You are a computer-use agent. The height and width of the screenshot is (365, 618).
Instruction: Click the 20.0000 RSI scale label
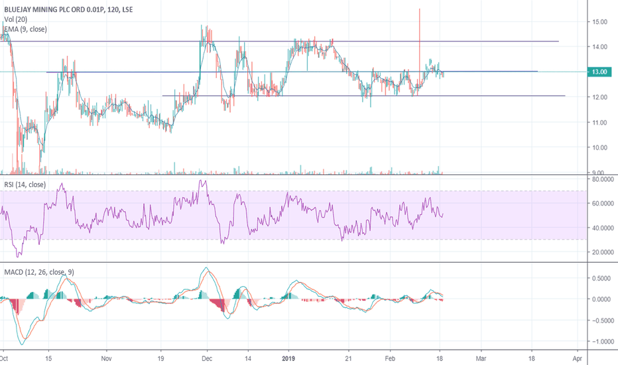click(x=603, y=252)
